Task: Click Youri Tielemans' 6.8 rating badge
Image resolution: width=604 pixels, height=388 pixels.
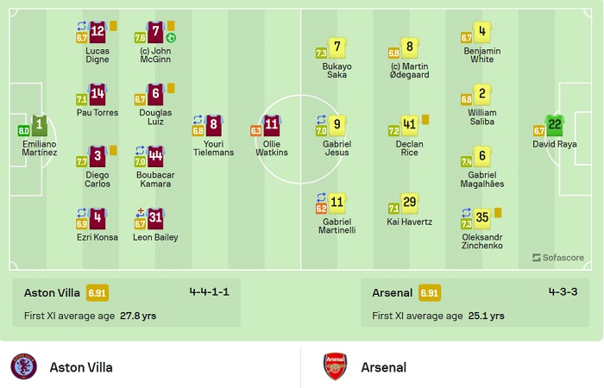Action: pos(198,131)
